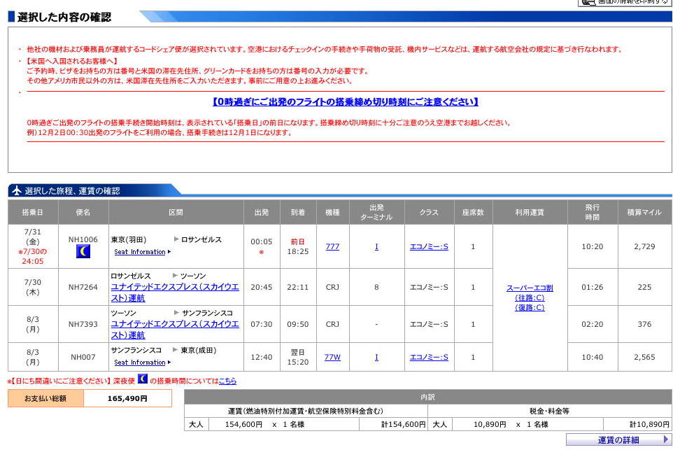Click the 2,565 accumulated miles value
Screen dimensions: 673x450
(x=644, y=357)
